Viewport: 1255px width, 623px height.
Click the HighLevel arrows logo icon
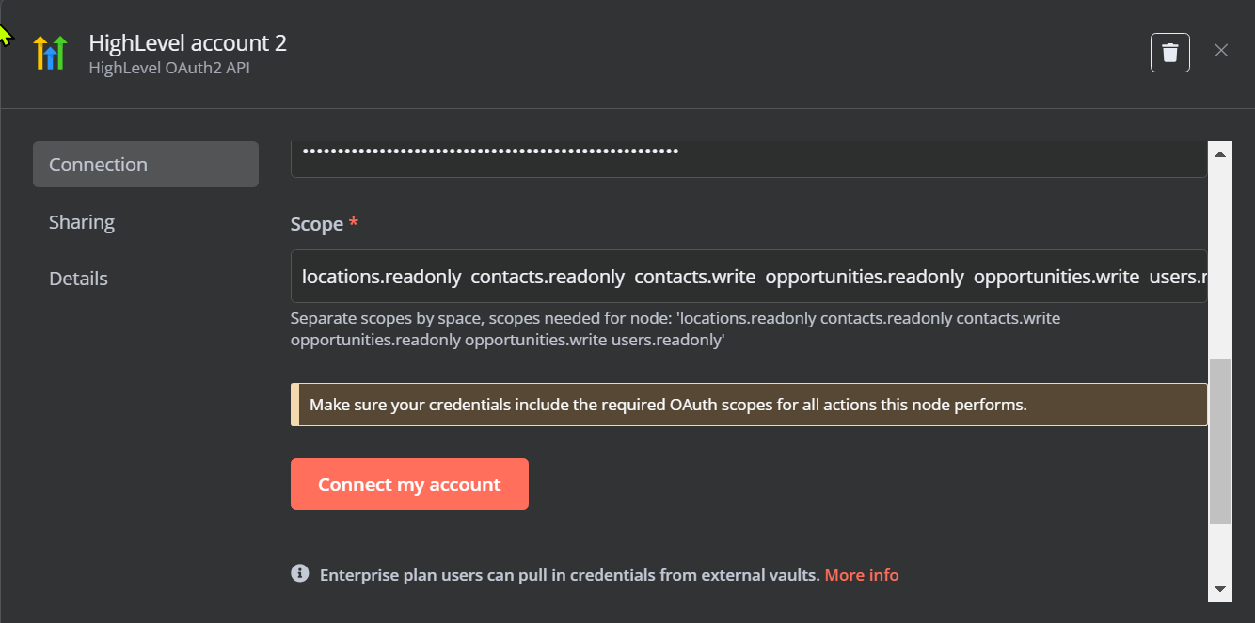click(50, 53)
